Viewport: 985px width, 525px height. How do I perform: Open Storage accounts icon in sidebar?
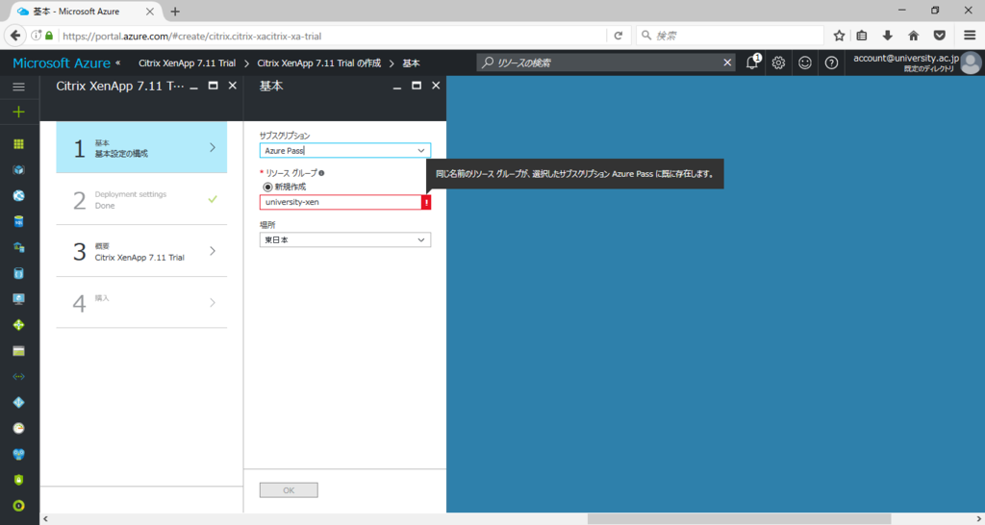coord(19,351)
